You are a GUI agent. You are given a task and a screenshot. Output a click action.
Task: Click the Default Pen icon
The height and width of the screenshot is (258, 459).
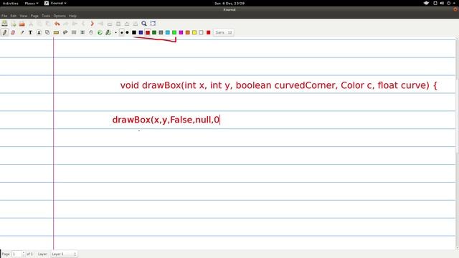[108, 32]
